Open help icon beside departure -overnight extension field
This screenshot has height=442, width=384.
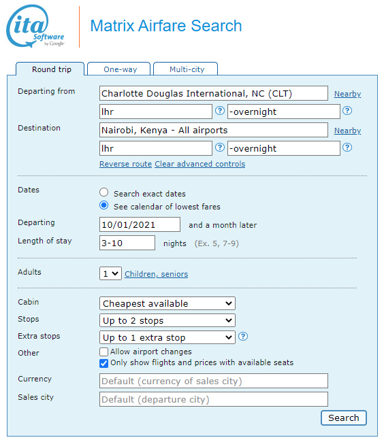coord(347,111)
